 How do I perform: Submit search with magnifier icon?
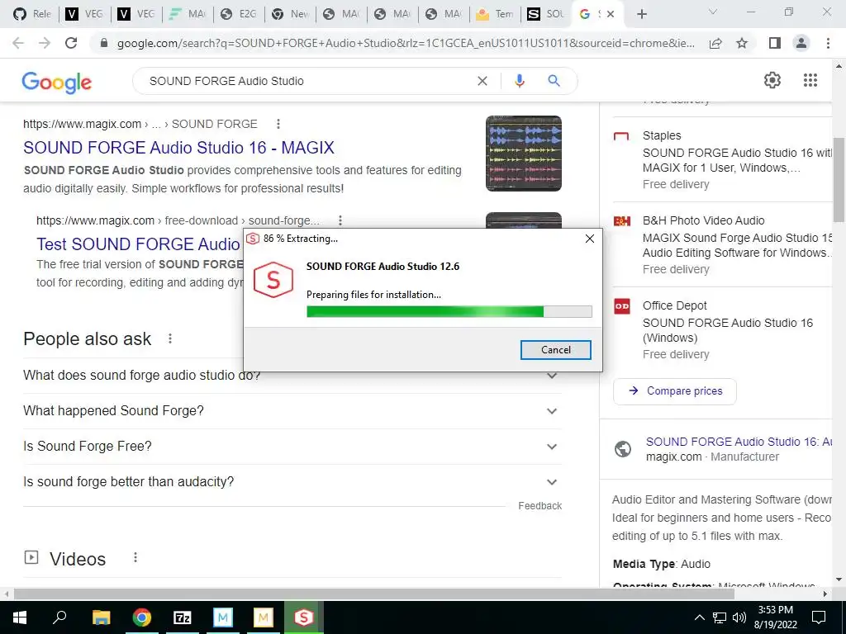pyautogui.click(x=554, y=81)
